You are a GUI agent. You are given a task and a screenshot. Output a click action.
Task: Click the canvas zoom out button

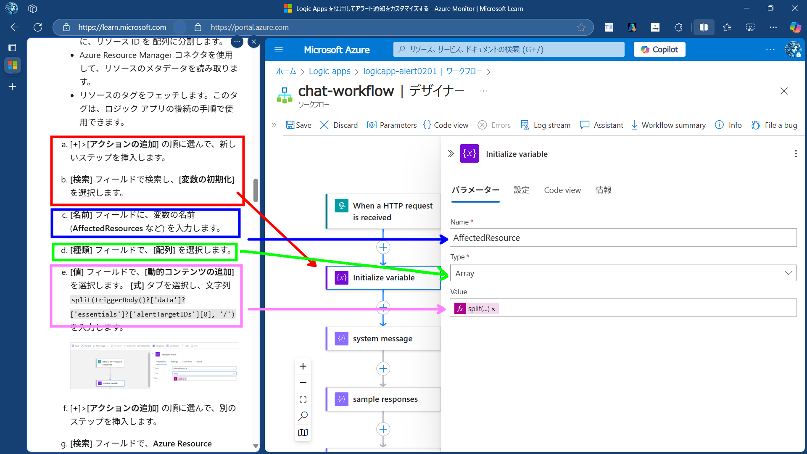[303, 383]
